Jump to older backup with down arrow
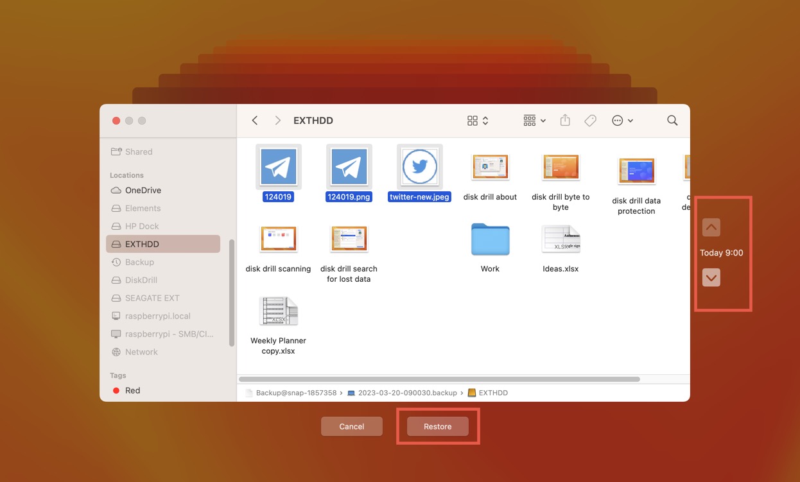 pyautogui.click(x=711, y=278)
